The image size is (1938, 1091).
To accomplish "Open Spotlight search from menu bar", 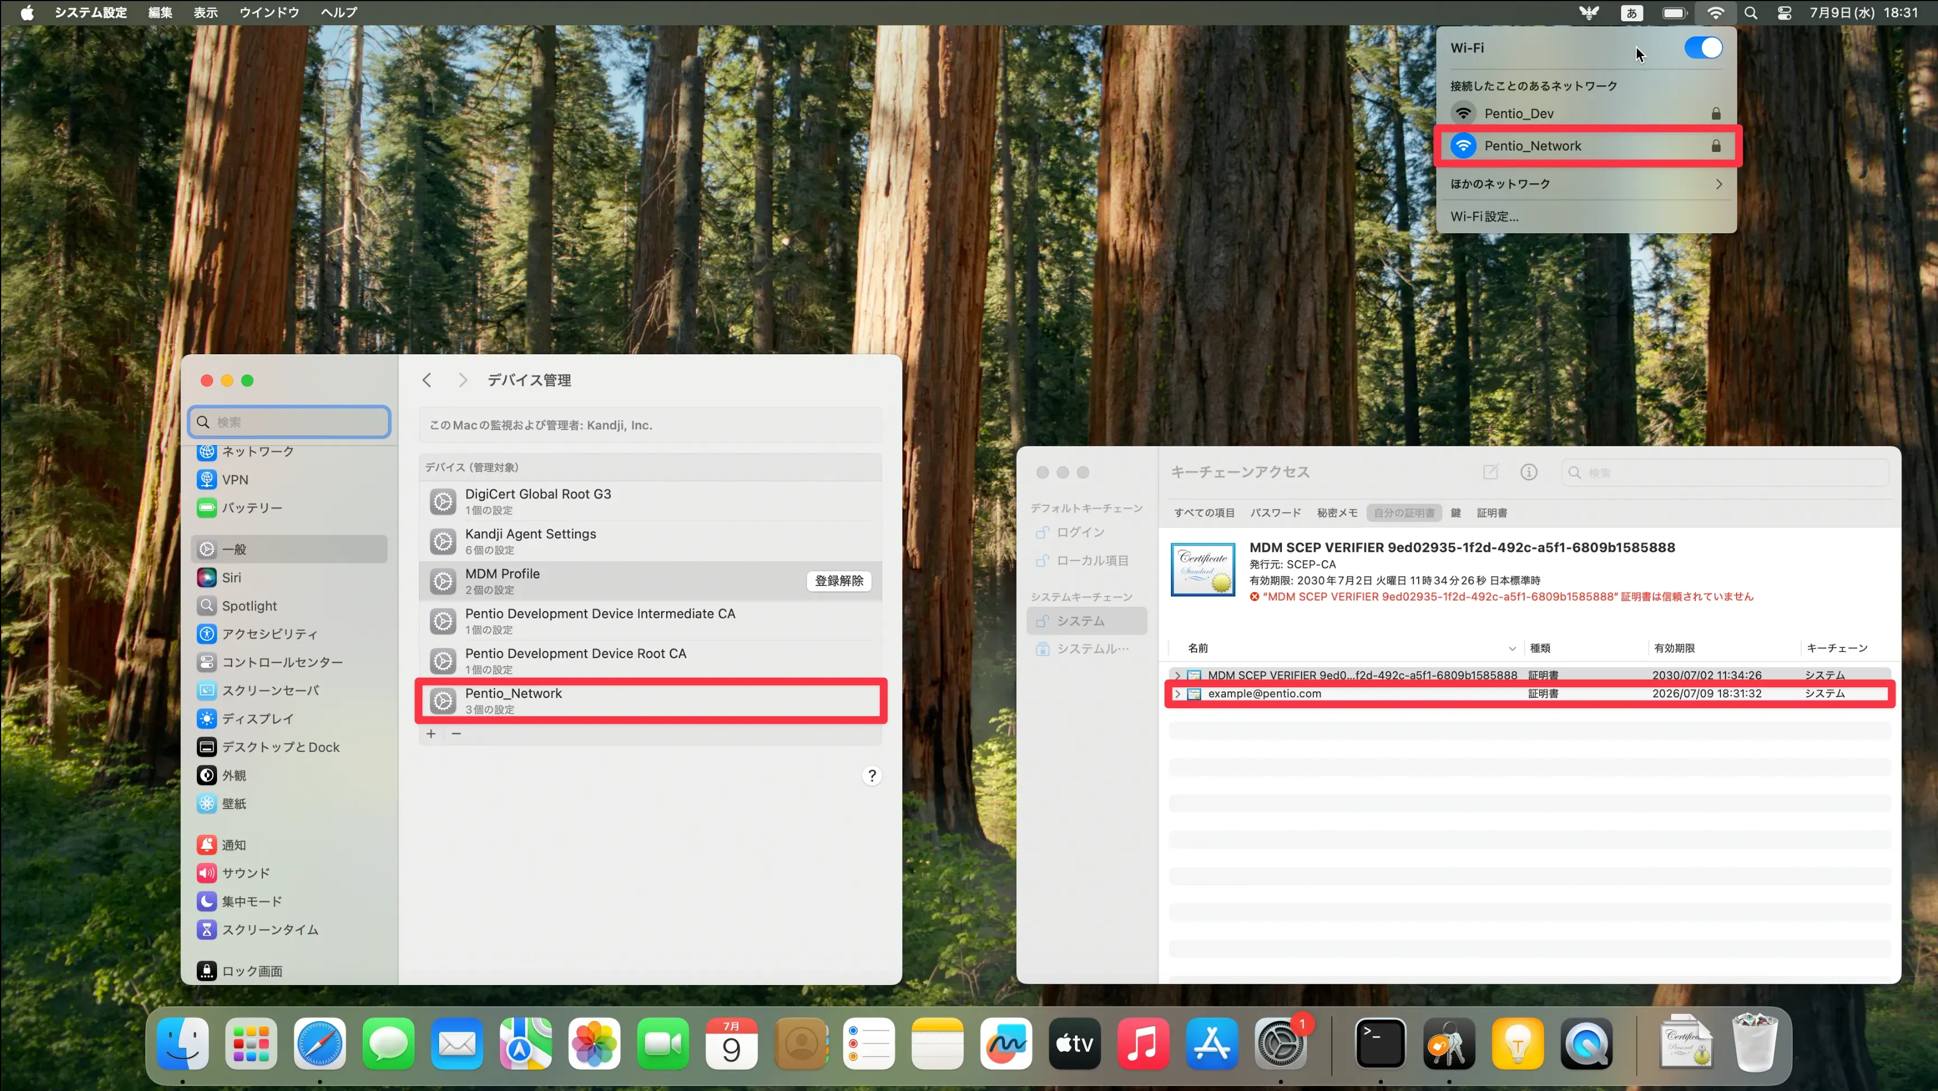I will (x=1751, y=13).
